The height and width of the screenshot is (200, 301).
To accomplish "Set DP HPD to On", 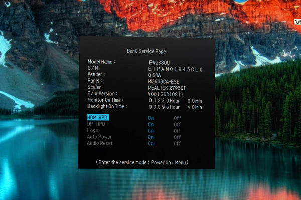I will coord(151,124).
